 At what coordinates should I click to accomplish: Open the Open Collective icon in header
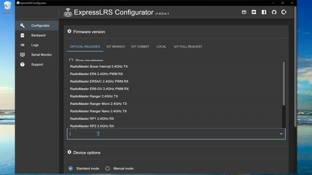(284, 12)
